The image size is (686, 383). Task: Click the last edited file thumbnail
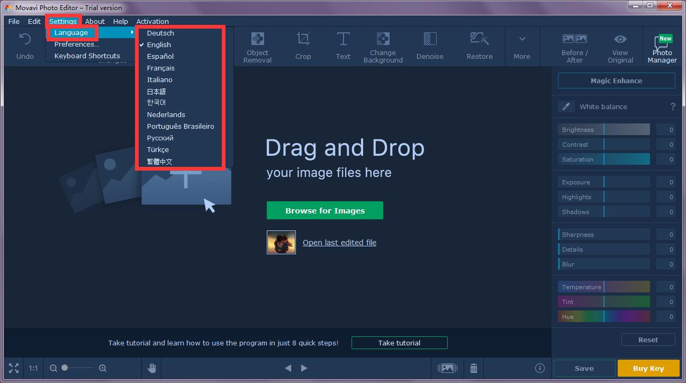coord(281,242)
